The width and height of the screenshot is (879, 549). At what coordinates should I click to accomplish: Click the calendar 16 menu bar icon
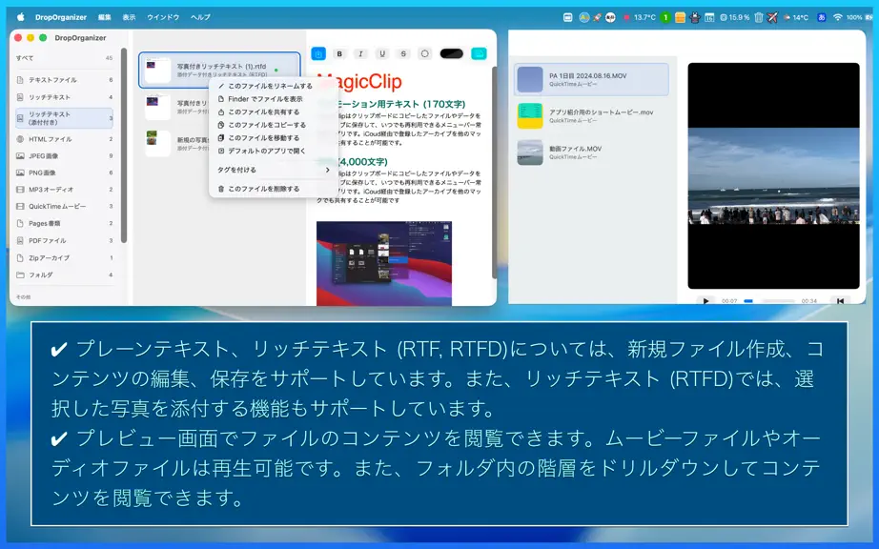click(x=709, y=17)
